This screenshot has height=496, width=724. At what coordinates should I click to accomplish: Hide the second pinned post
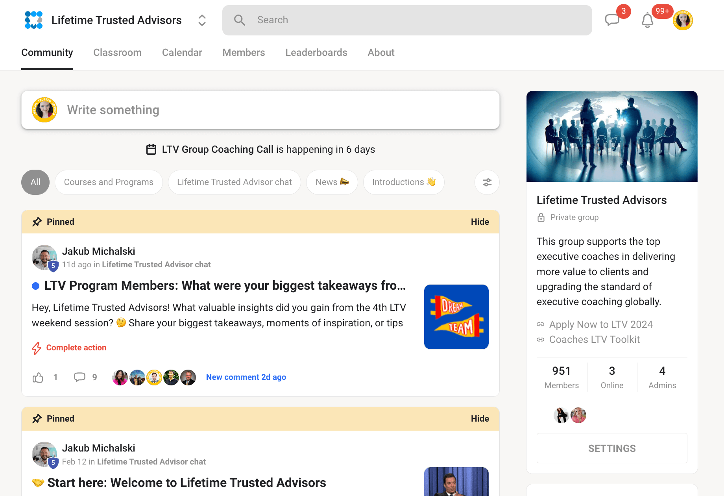coord(480,418)
